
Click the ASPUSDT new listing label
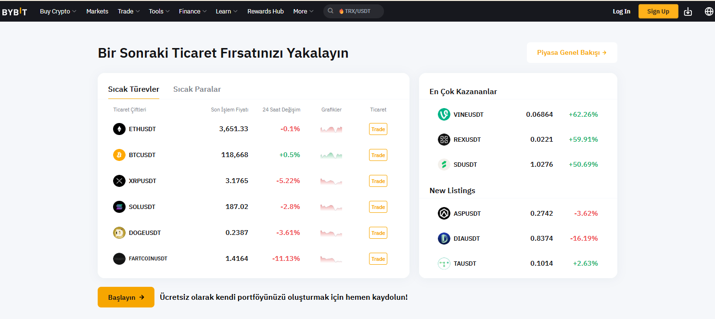467,213
